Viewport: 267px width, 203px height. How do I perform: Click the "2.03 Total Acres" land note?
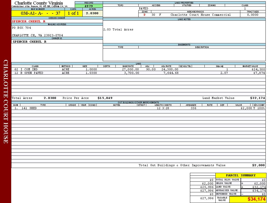pos(118,29)
